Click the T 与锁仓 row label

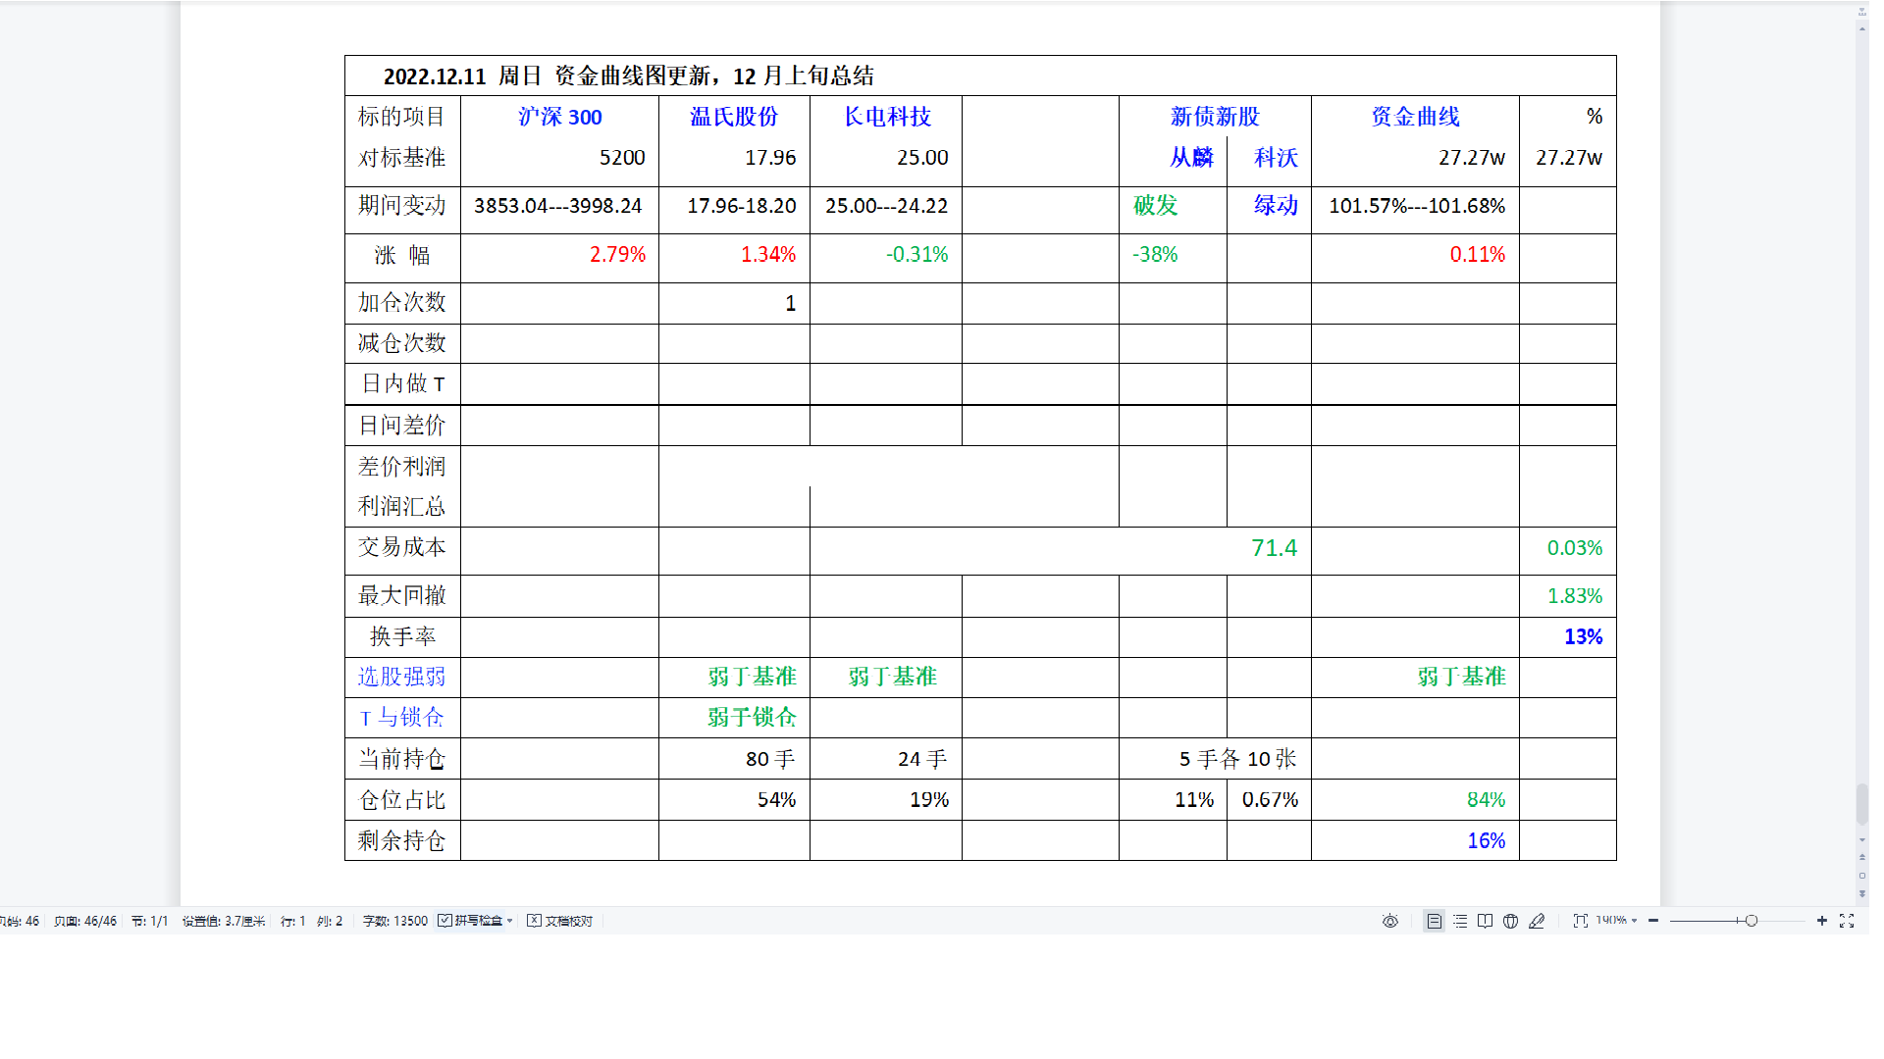coord(401,718)
